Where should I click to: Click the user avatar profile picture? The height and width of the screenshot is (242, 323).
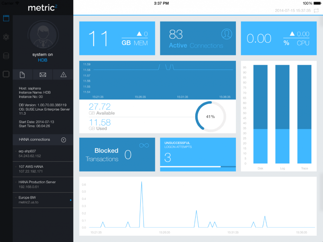(43, 35)
